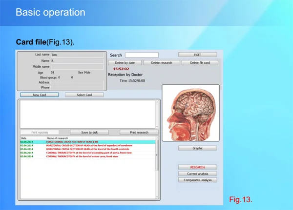Click the Name field containing R
This screenshot has height=210, width=293.
pyautogui.click(x=77, y=61)
